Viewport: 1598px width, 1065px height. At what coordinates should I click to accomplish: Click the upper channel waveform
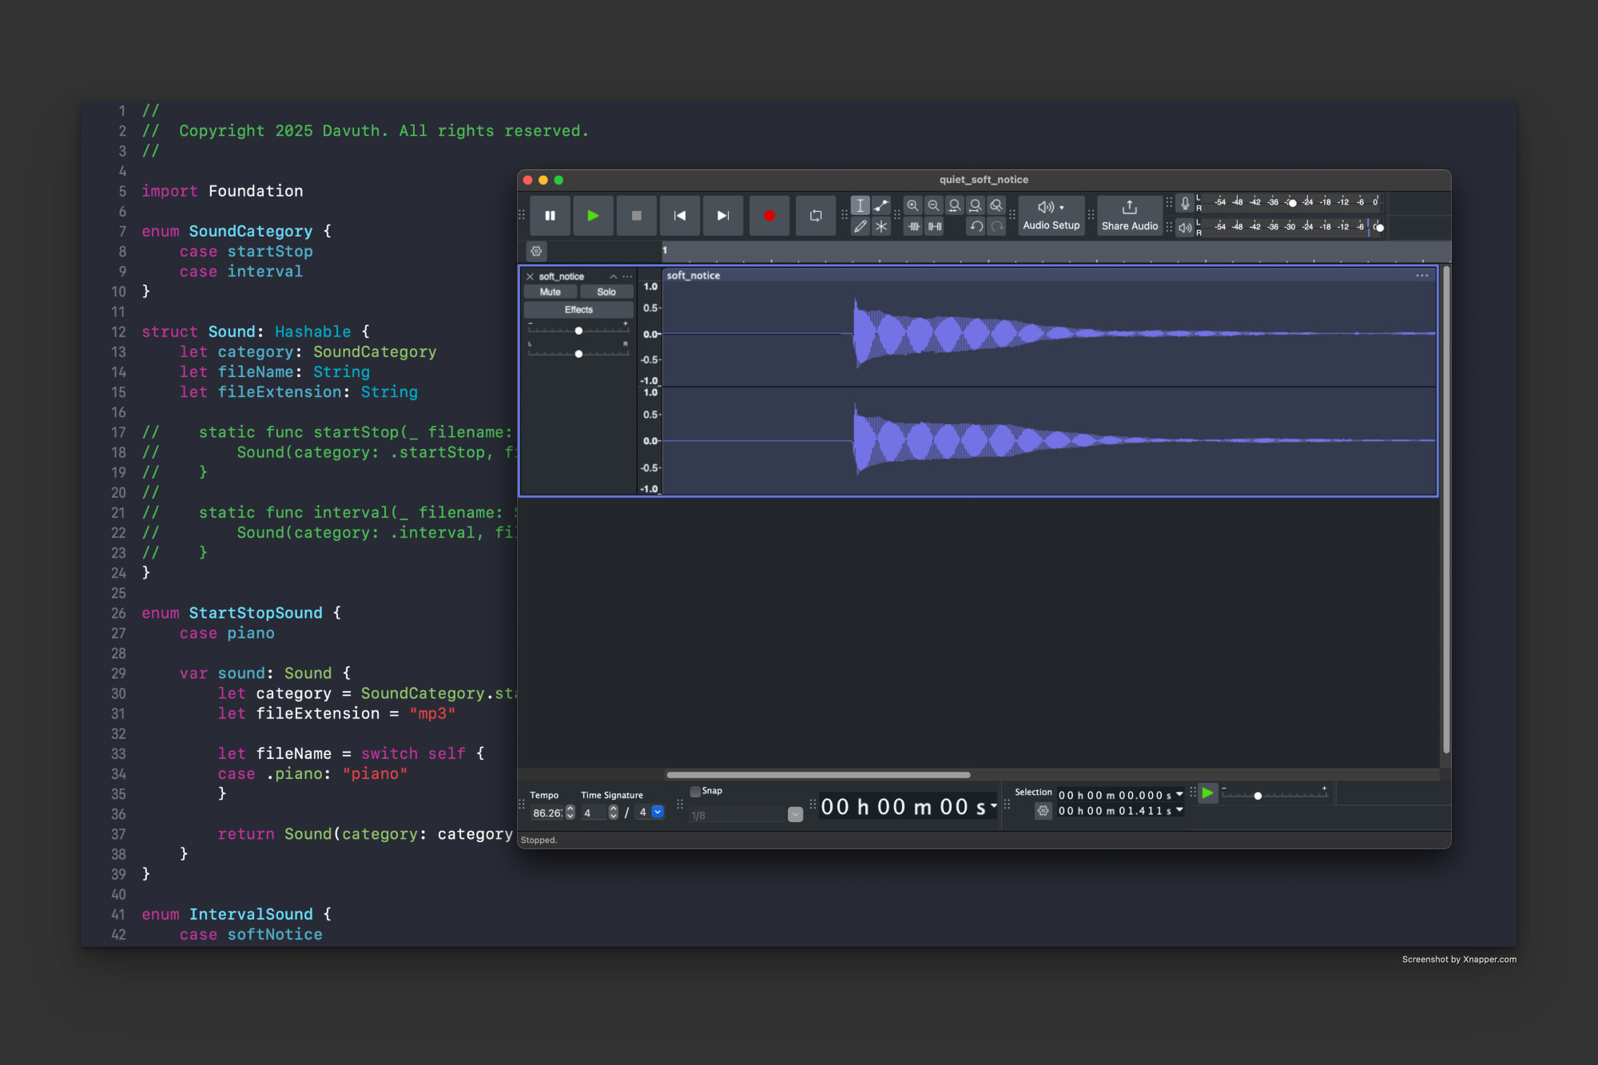pyautogui.click(x=1048, y=334)
